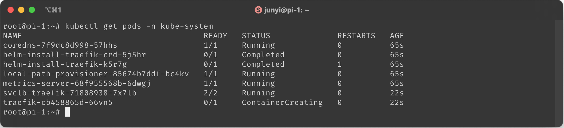
Task: Click the terminal cursor block at prompt
Action: click(67, 112)
